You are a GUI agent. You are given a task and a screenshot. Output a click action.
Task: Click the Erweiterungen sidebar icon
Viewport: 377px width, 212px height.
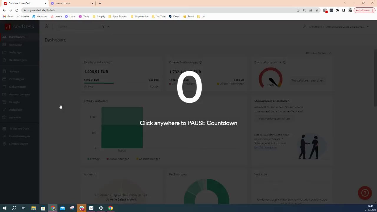(4, 136)
